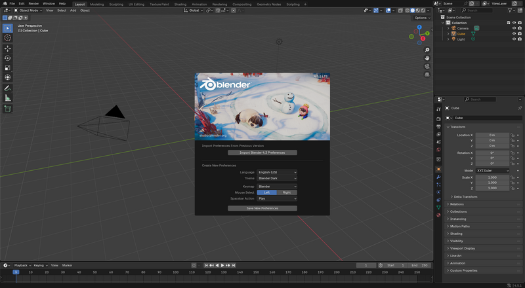
Task: Click Import Blender 4.3 Preferences button
Action: (262, 153)
